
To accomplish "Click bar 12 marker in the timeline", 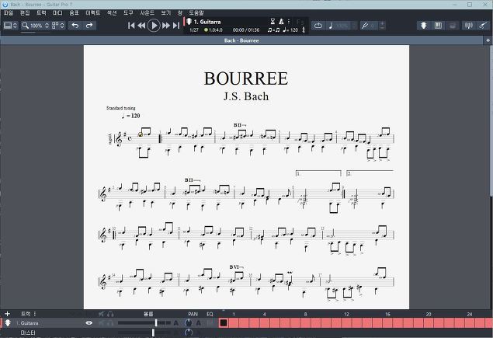I will [346, 314].
